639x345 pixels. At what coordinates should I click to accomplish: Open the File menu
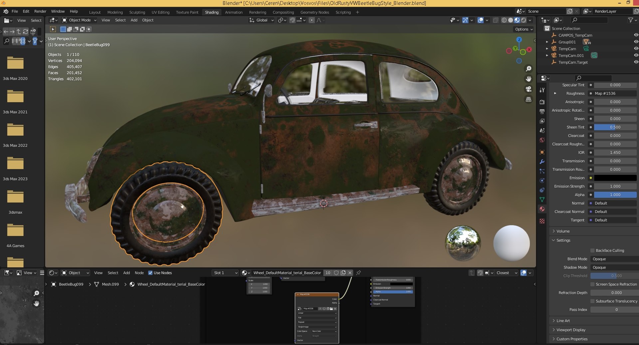coord(15,11)
